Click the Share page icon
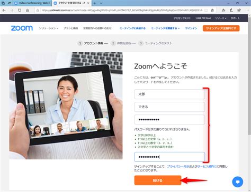Screen dimensions: 251x192 239,10
